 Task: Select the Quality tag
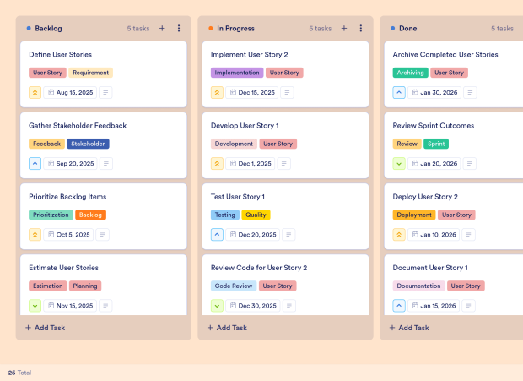pos(256,215)
